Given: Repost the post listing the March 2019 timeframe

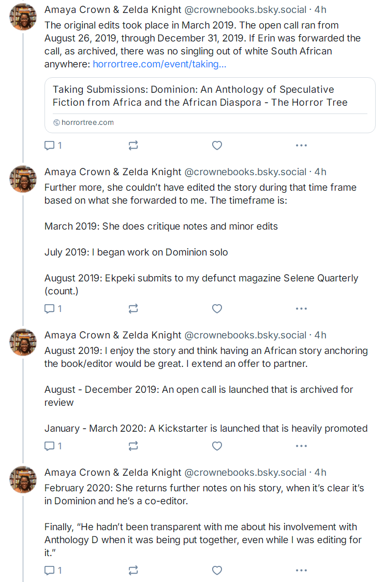Looking at the screenshot, I should (134, 308).
